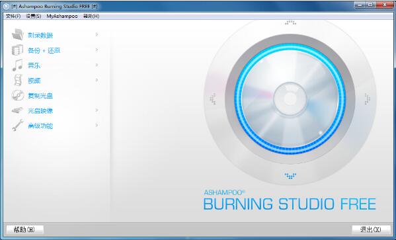
Task: Expand the 视频 submenu arrow
Action: click(x=97, y=80)
